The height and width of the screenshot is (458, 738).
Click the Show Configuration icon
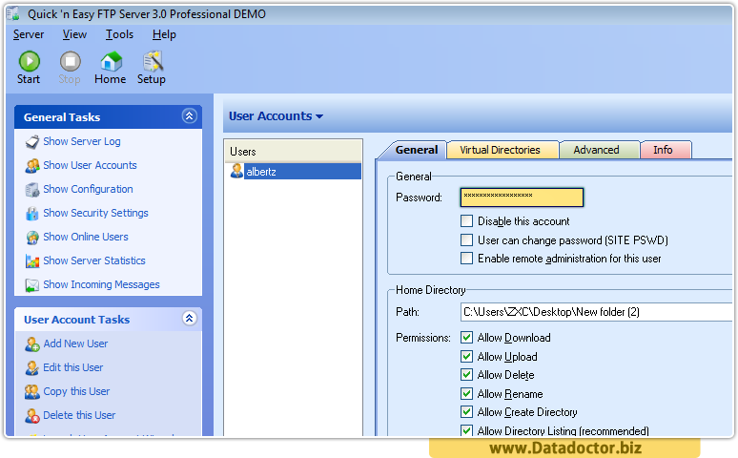coord(32,190)
